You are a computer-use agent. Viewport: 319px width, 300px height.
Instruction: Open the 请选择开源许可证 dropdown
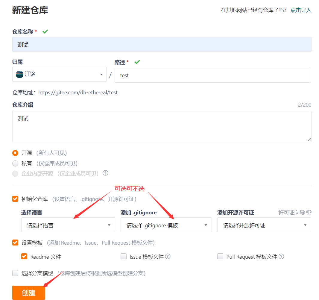click(x=264, y=225)
